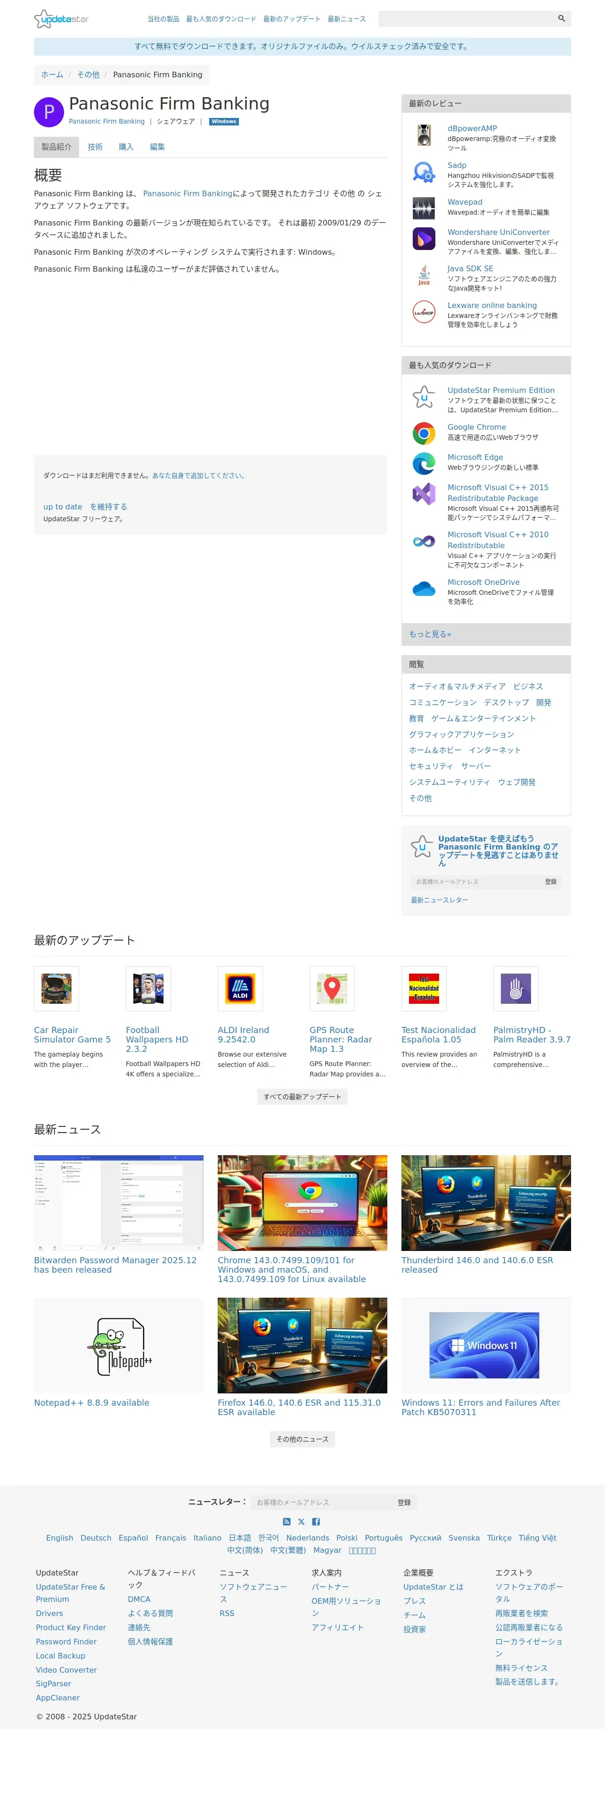Click the purple P product icon
Image resolution: width=605 pixels, height=1817 pixels.
49,112
